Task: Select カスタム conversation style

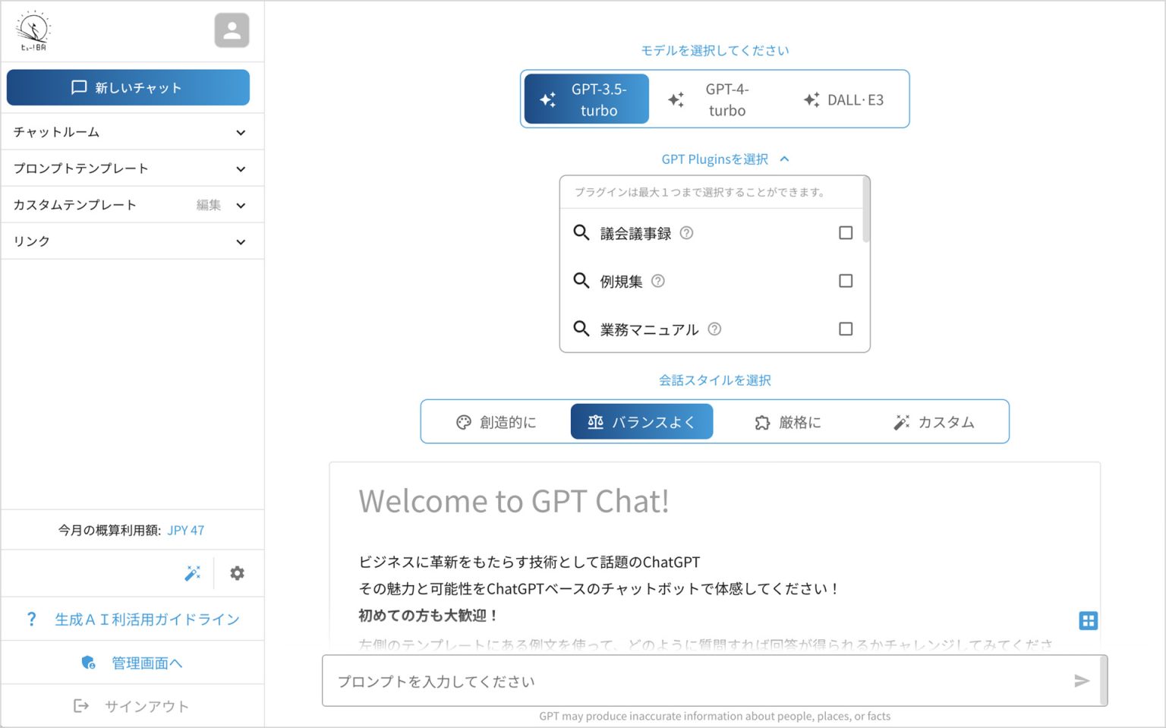Action: point(934,422)
